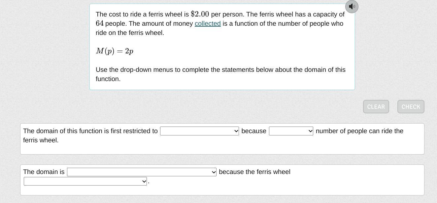Click the "because the ferris wheel" text

254,172
